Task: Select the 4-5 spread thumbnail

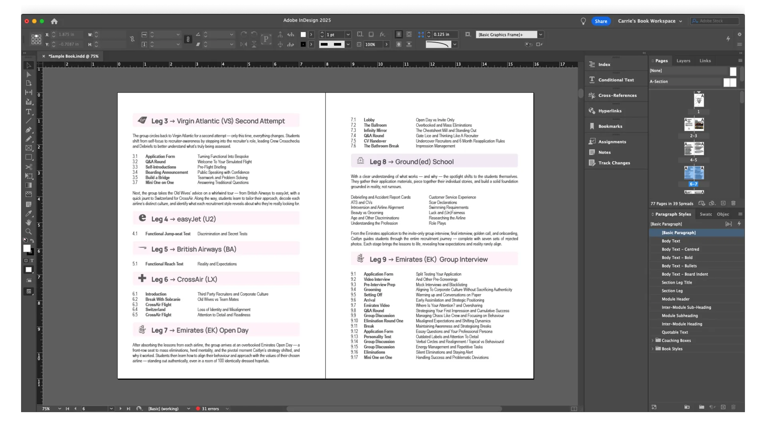Action: 694,149
